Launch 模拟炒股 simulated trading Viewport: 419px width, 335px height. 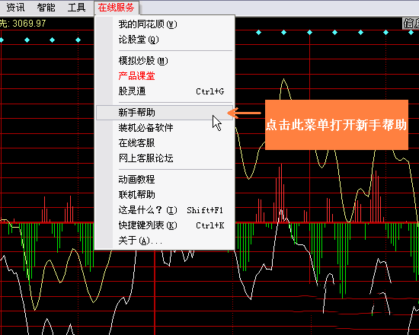tap(165, 61)
